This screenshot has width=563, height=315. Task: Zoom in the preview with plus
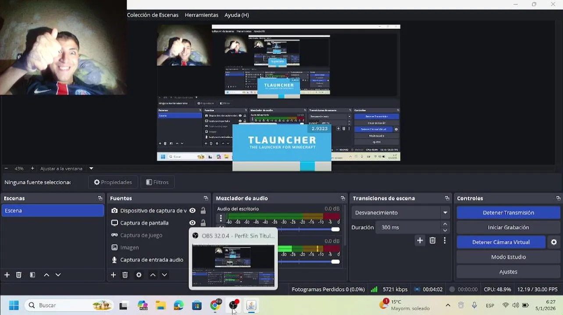pos(32,168)
